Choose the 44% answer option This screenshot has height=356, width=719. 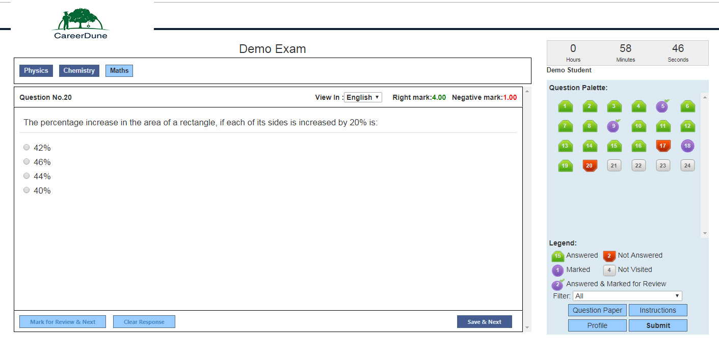coord(26,176)
